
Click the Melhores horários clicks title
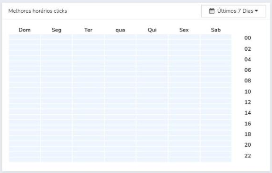point(38,11)
